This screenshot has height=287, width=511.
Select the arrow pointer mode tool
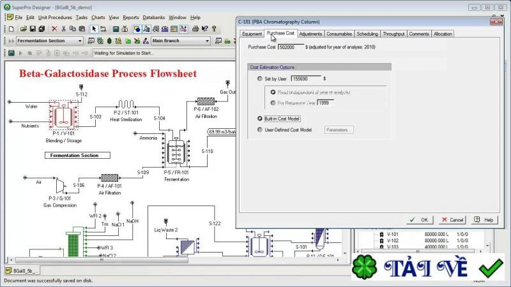[x=94, y=29]
